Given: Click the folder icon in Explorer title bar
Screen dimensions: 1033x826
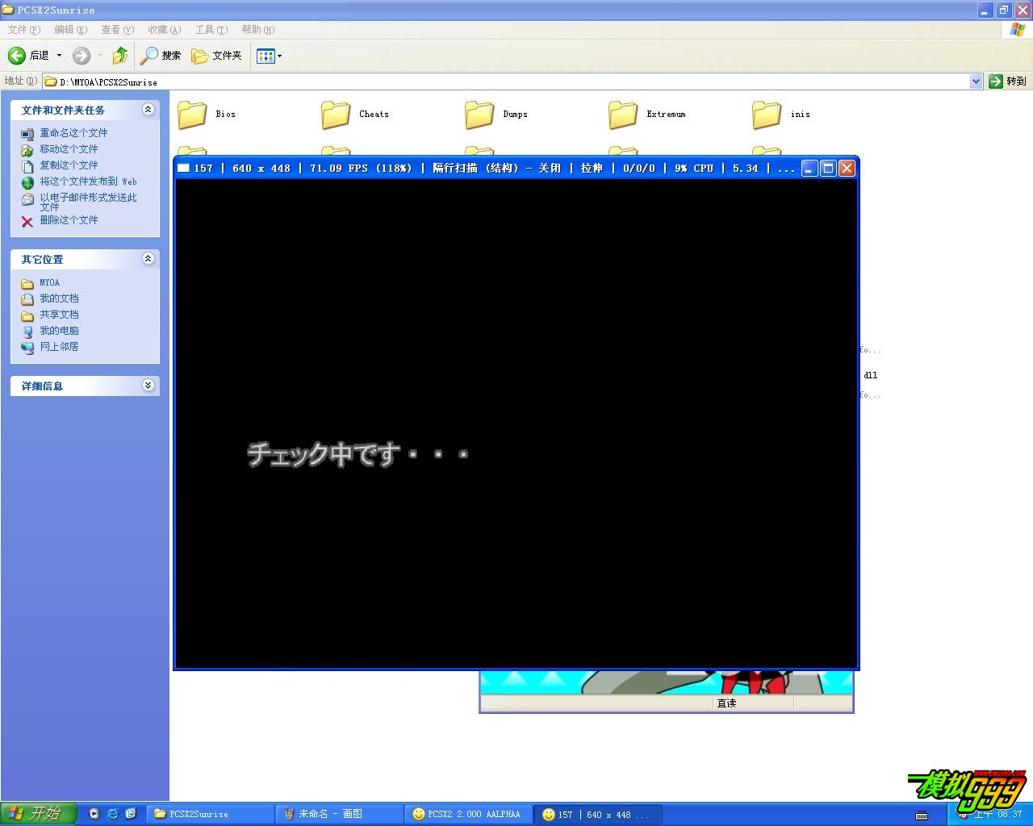Looking at the screenshot, I should [x=8, y=10].
